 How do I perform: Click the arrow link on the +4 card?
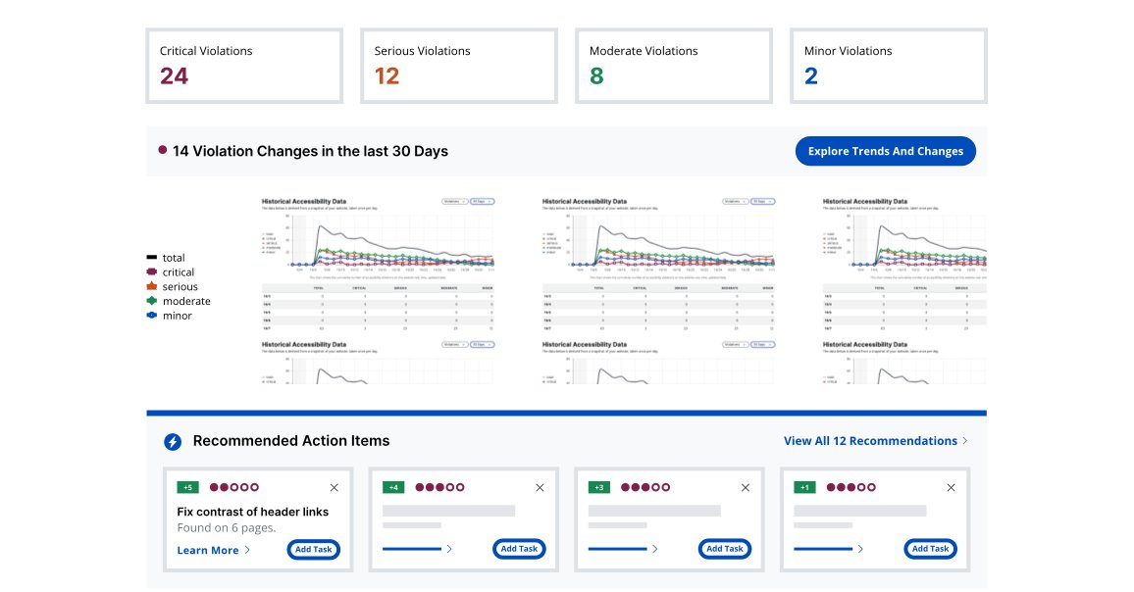point(417,549)
